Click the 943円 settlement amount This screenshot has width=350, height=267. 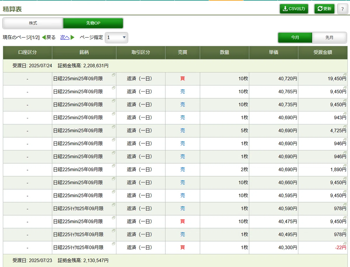point(341,117)
